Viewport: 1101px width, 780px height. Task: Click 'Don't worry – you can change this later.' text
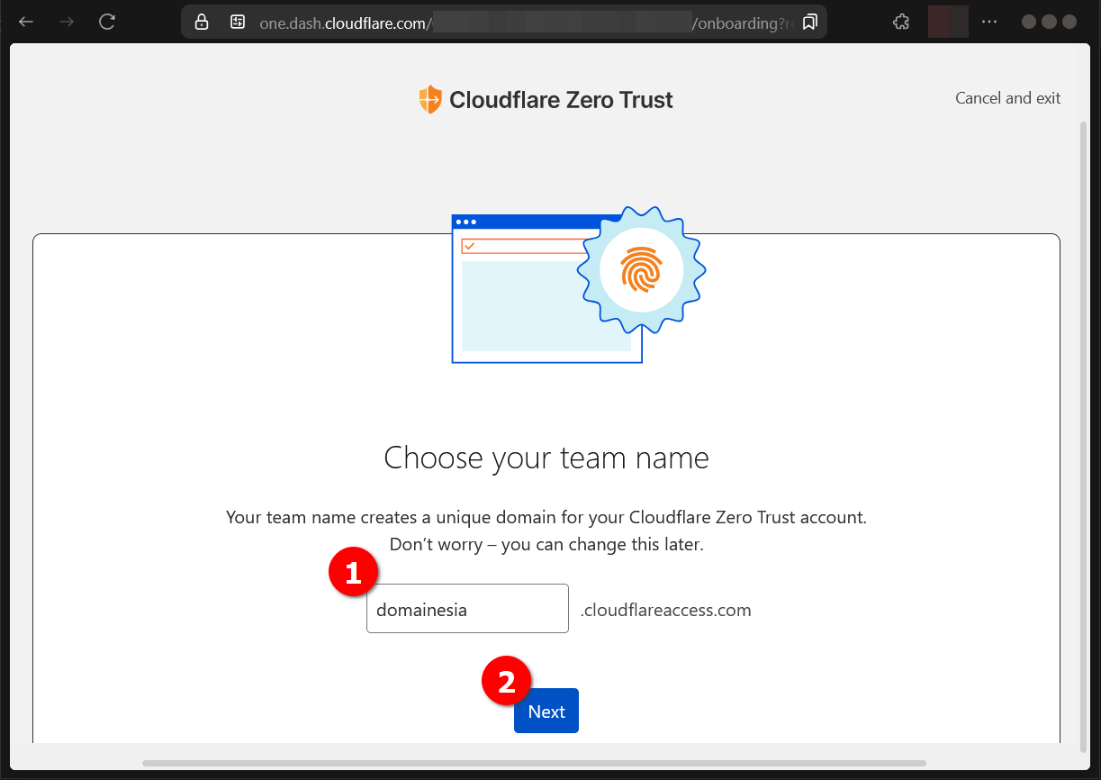click(546, 545)
